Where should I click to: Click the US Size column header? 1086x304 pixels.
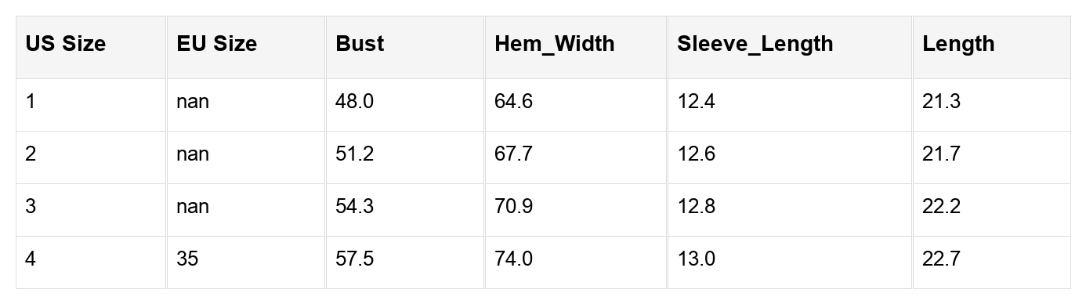coord(92,47)
